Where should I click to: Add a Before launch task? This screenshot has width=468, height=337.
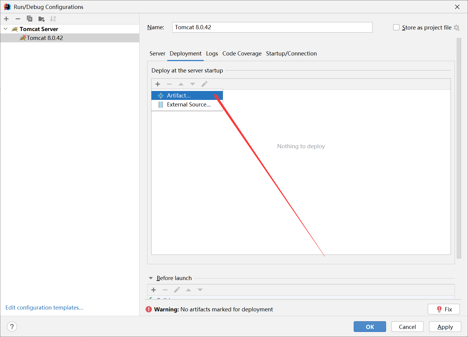point(154,290)
